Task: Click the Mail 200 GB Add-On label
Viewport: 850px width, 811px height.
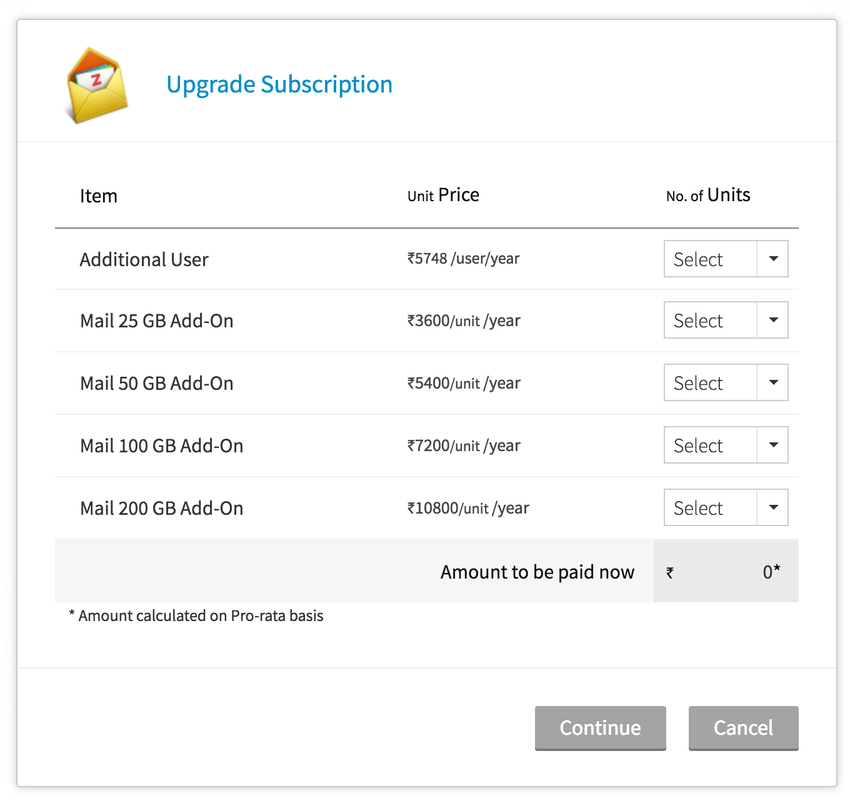Action: (x=161, y=508)
